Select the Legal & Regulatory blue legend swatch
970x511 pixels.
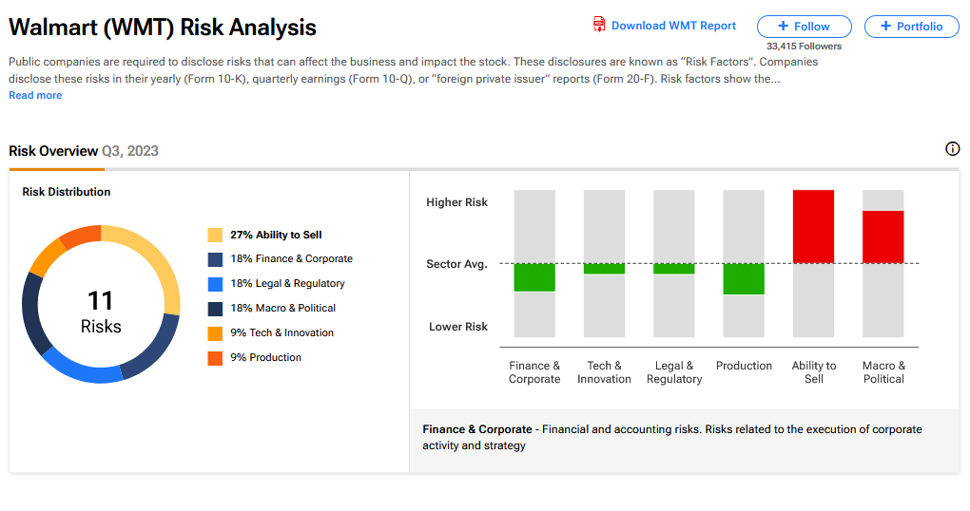tap(215, 284)
